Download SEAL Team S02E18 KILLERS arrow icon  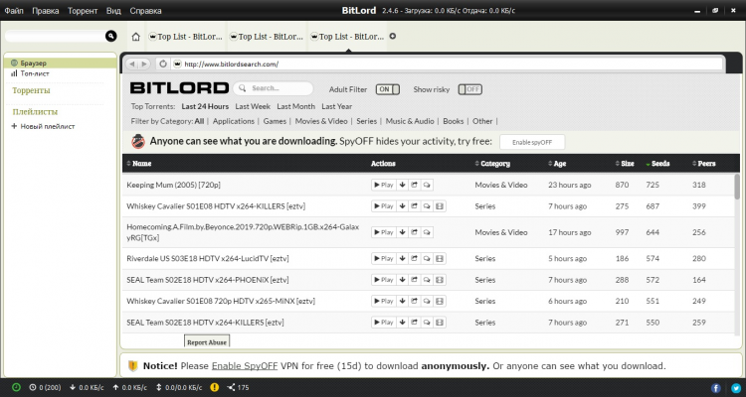point(403,323)
